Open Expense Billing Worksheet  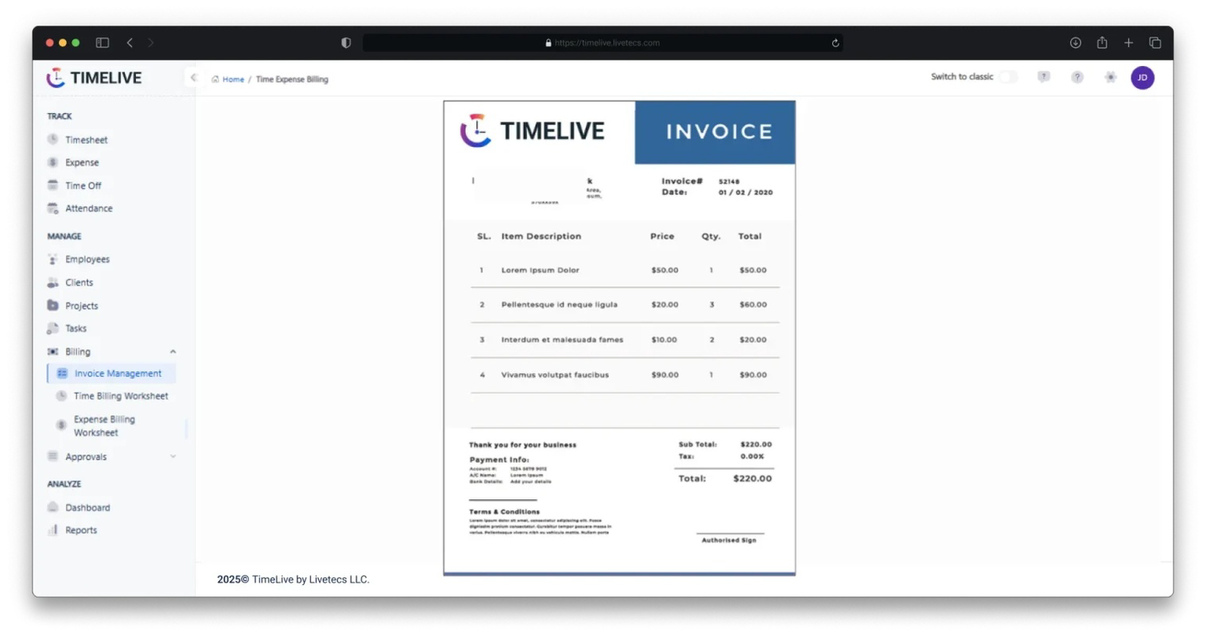tap(104, 426)
